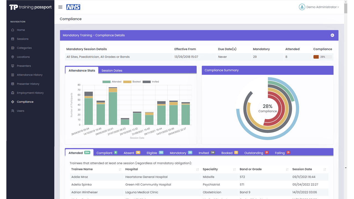Click the Locations pin icon

click(12, 57)
